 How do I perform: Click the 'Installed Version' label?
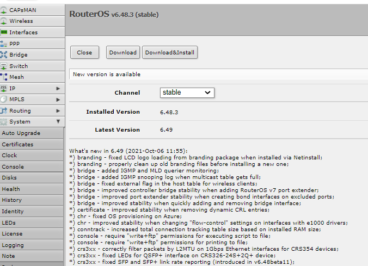(x=113, y=112)
